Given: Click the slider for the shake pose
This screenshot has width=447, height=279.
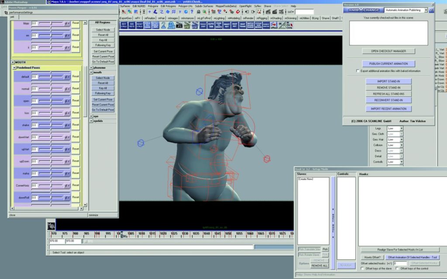Looking at the screenshot, I should pos(51,125).
